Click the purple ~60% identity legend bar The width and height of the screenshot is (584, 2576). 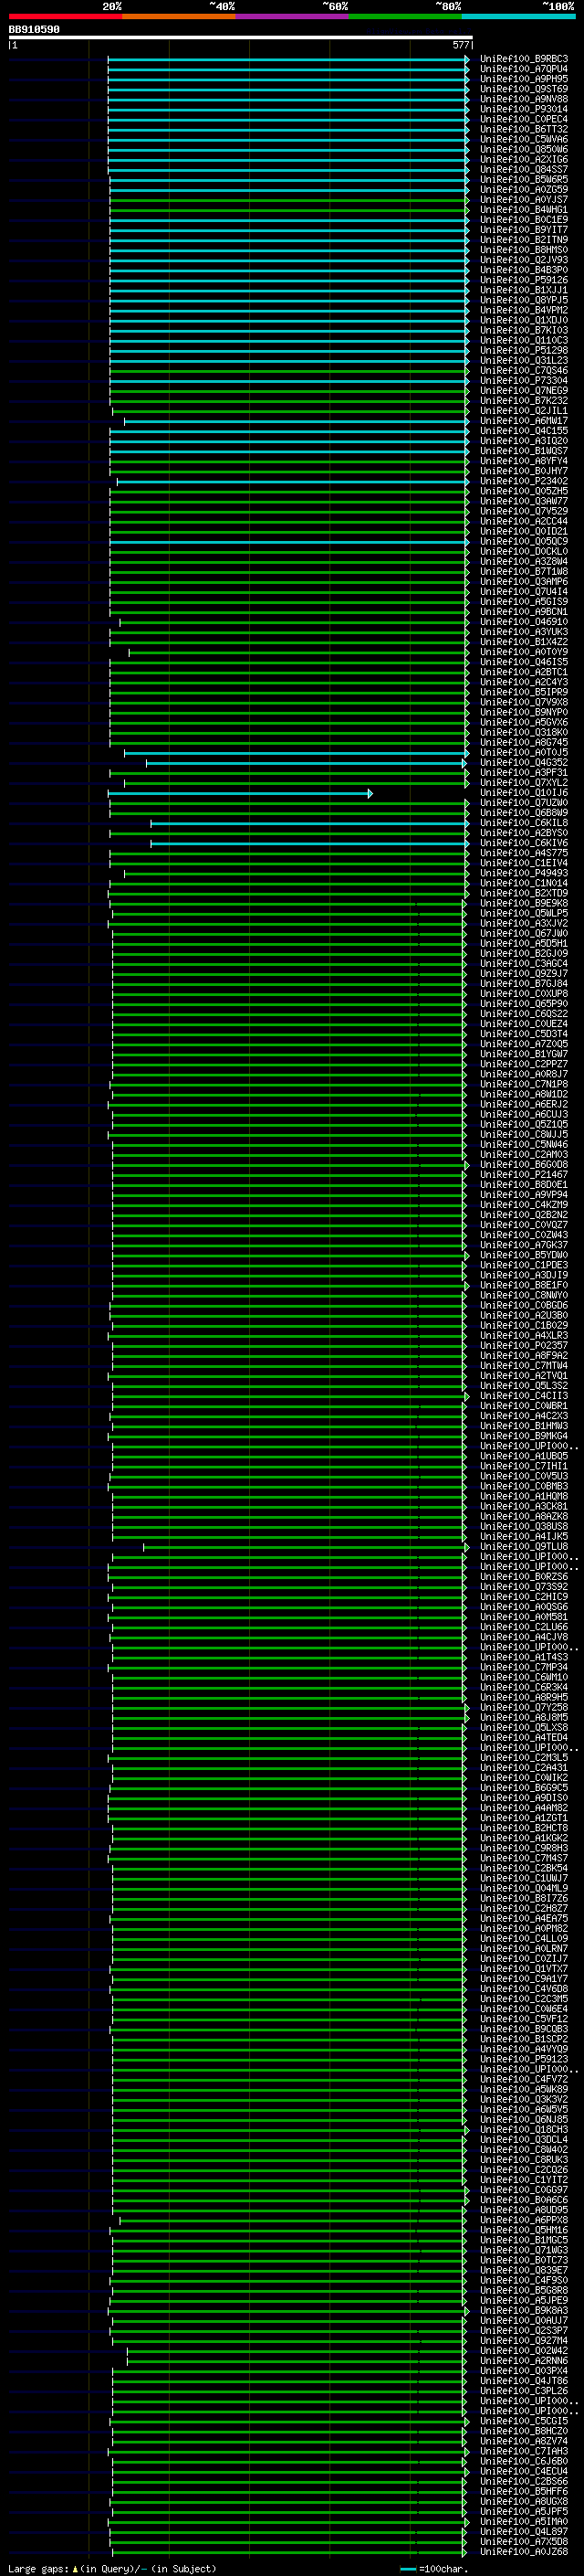(293, 16)
